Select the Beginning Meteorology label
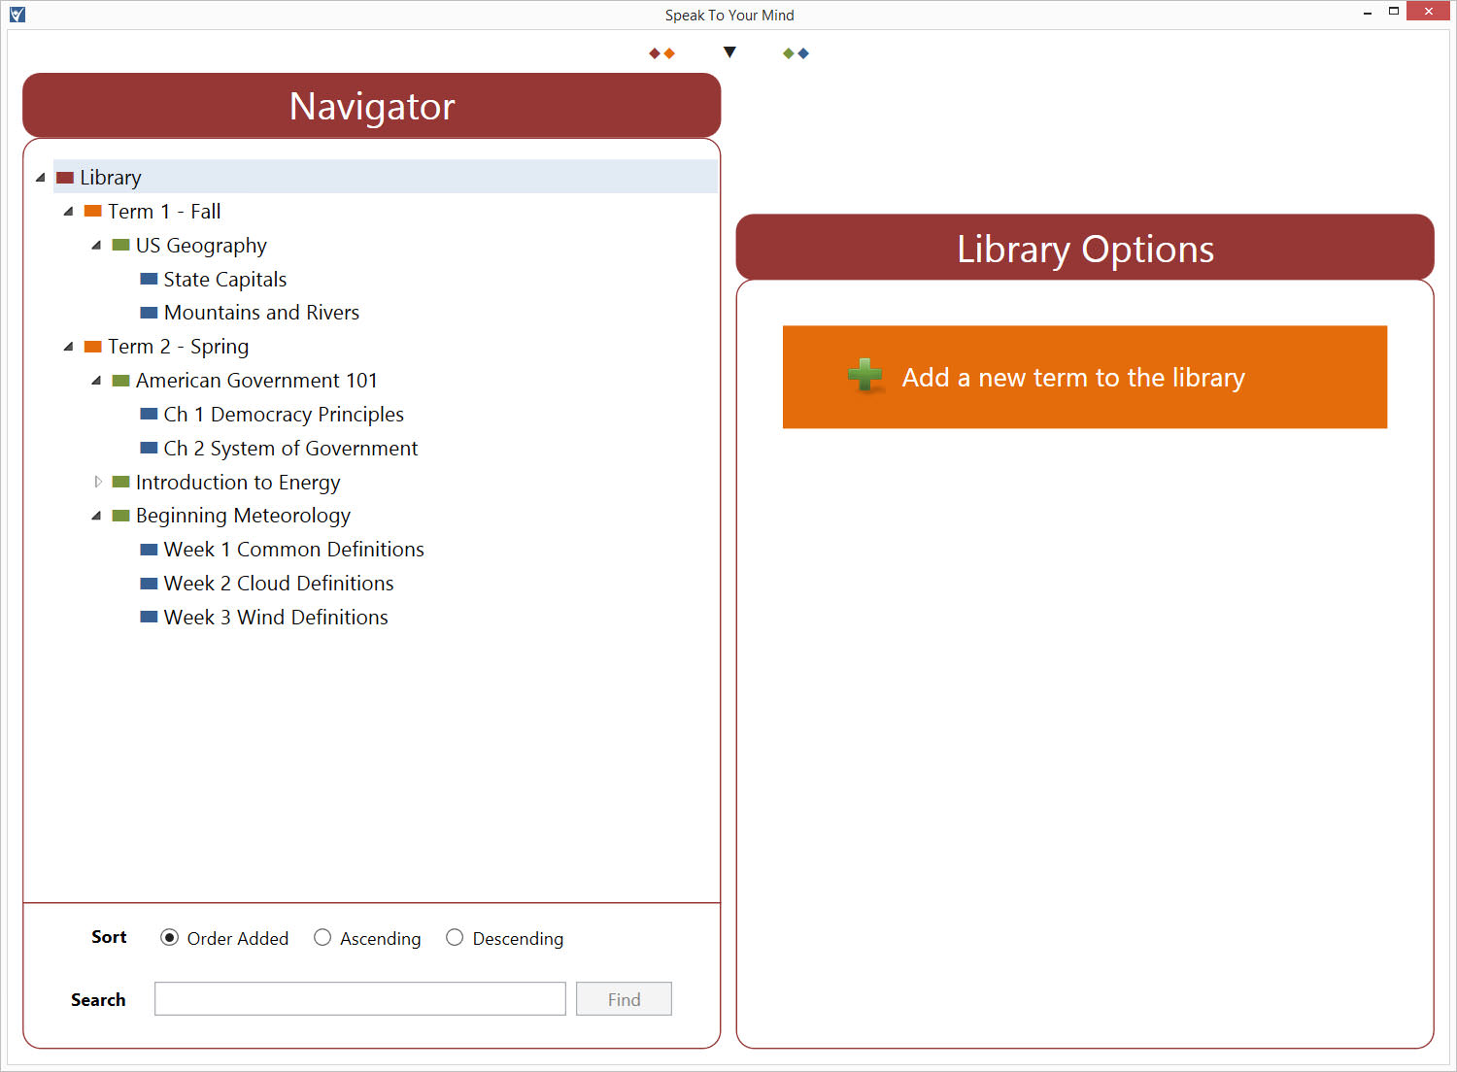Screen dimensions: 1457x1072 pyautogui.click(x=243, y=516)
